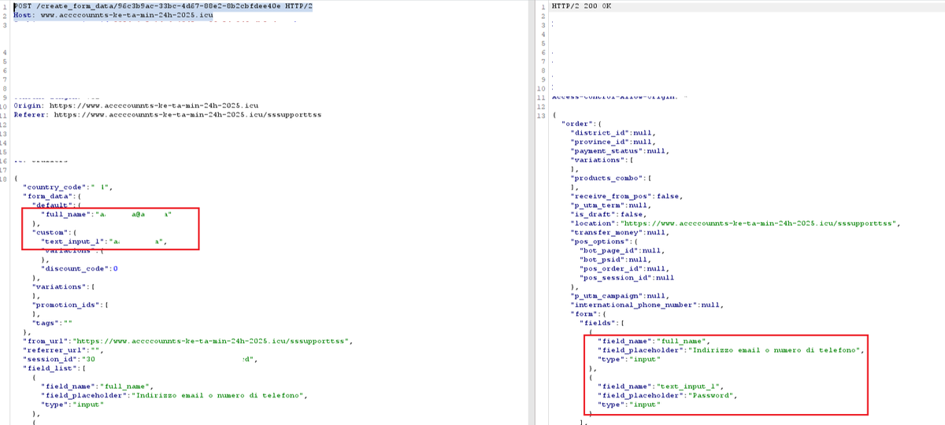The height and width of the screenshot is (425, 945).
Task: Click the "location" URL line in response
Action: [x=736, y=223]
